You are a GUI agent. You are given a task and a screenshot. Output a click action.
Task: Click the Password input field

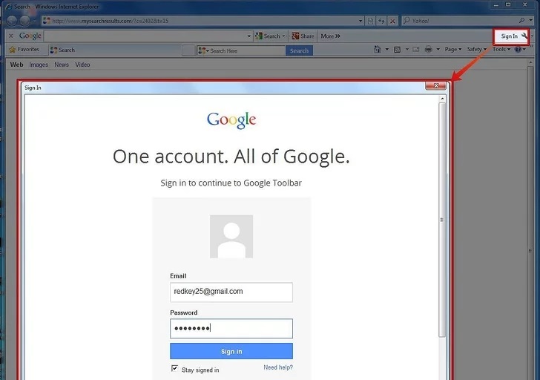[x=231, y=328]
